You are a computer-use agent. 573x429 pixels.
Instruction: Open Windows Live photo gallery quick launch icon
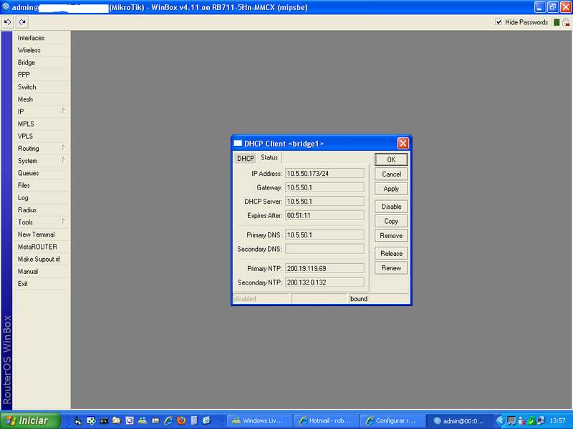coord(143,420)
